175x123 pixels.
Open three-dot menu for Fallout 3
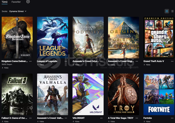(30, 118)
